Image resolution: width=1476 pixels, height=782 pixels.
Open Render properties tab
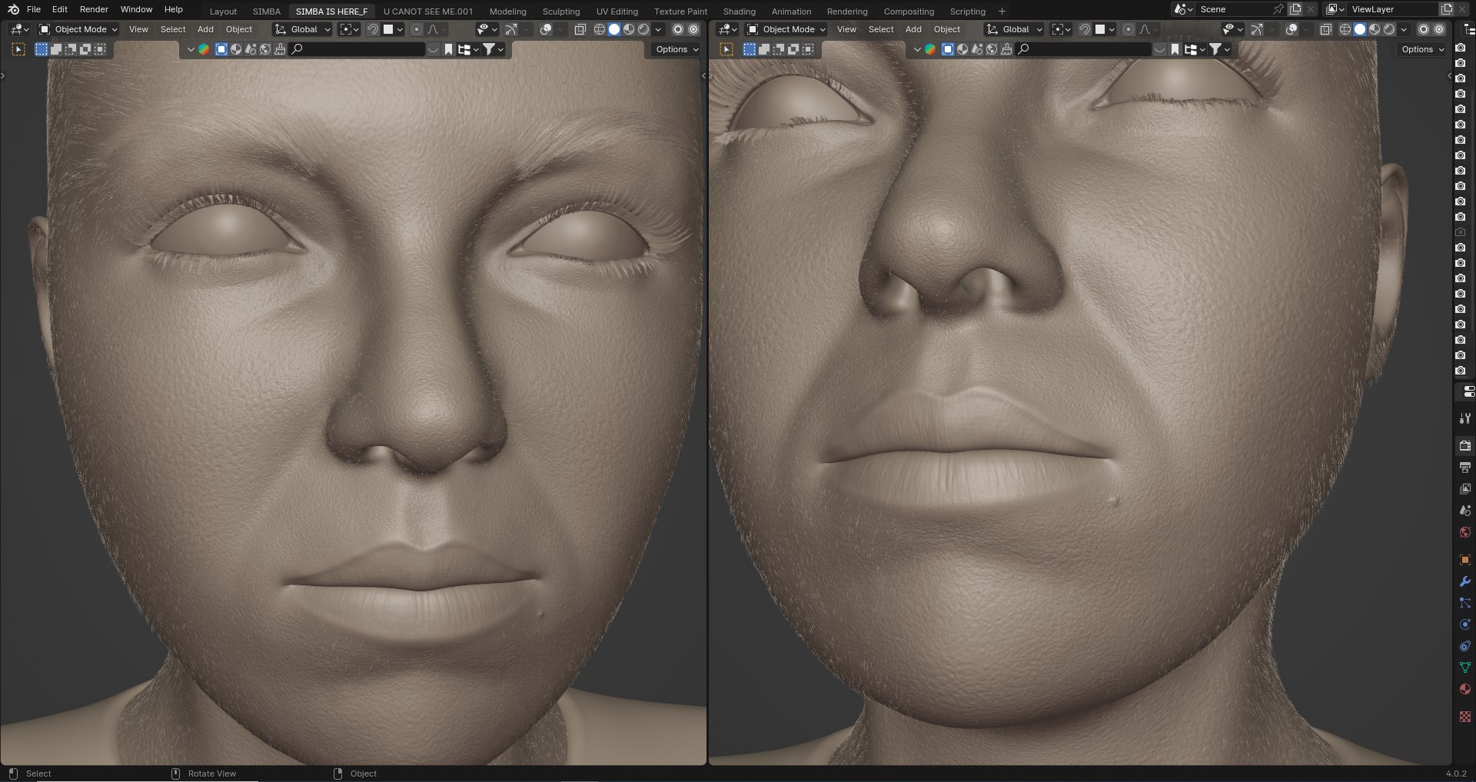point(1464,446)
